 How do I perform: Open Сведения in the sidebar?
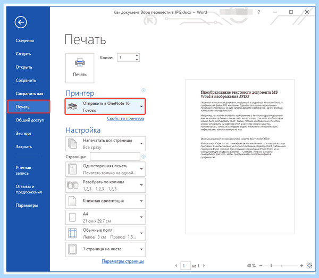click(25, 40)
